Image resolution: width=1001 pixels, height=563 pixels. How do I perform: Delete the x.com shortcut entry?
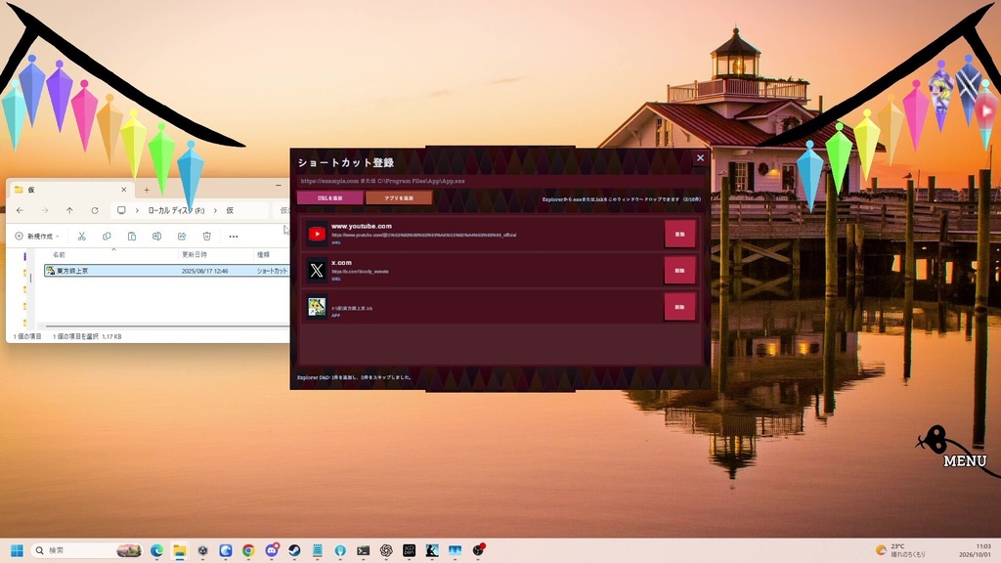[680, 271]
